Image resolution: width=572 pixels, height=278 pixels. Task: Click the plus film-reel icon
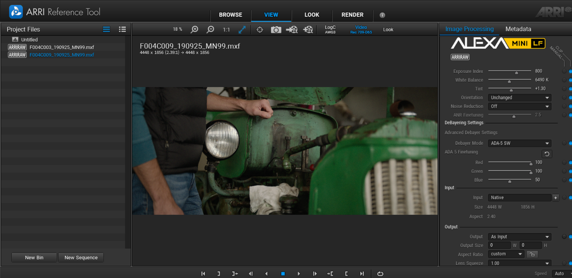point(308,29)
